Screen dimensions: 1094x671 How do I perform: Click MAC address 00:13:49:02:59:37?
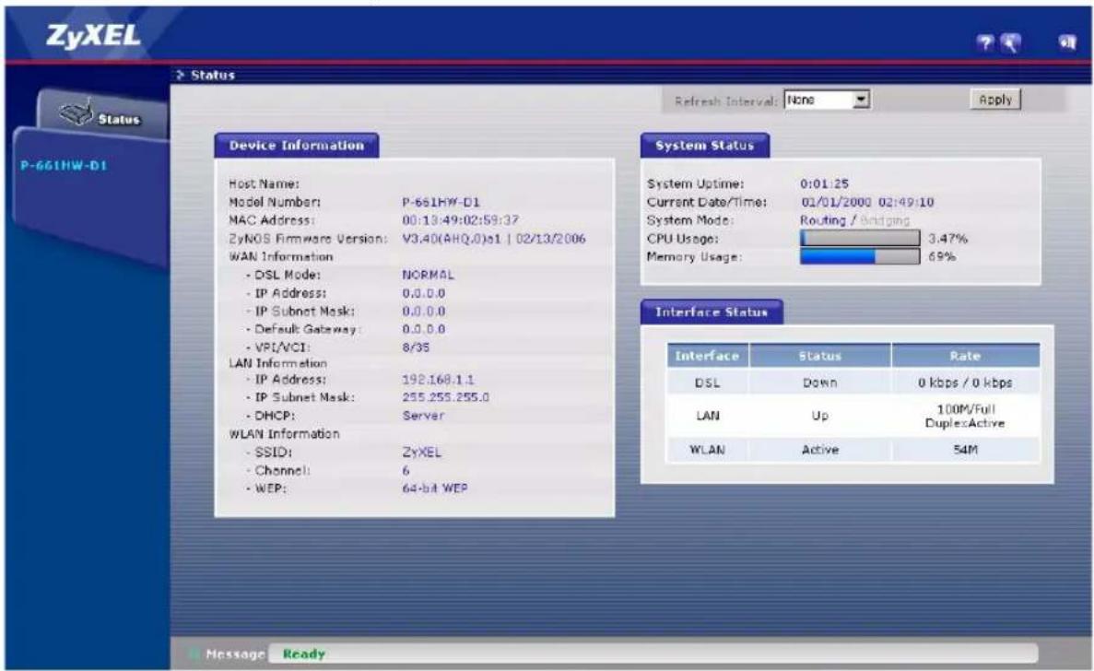[x=461, y=220]
